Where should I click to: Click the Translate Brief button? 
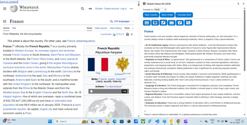184,15
